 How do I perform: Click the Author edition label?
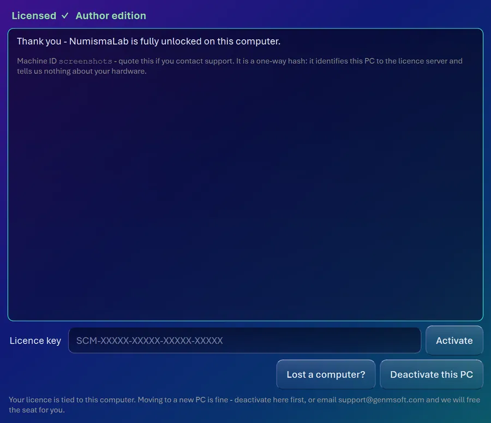click(111, 16)
